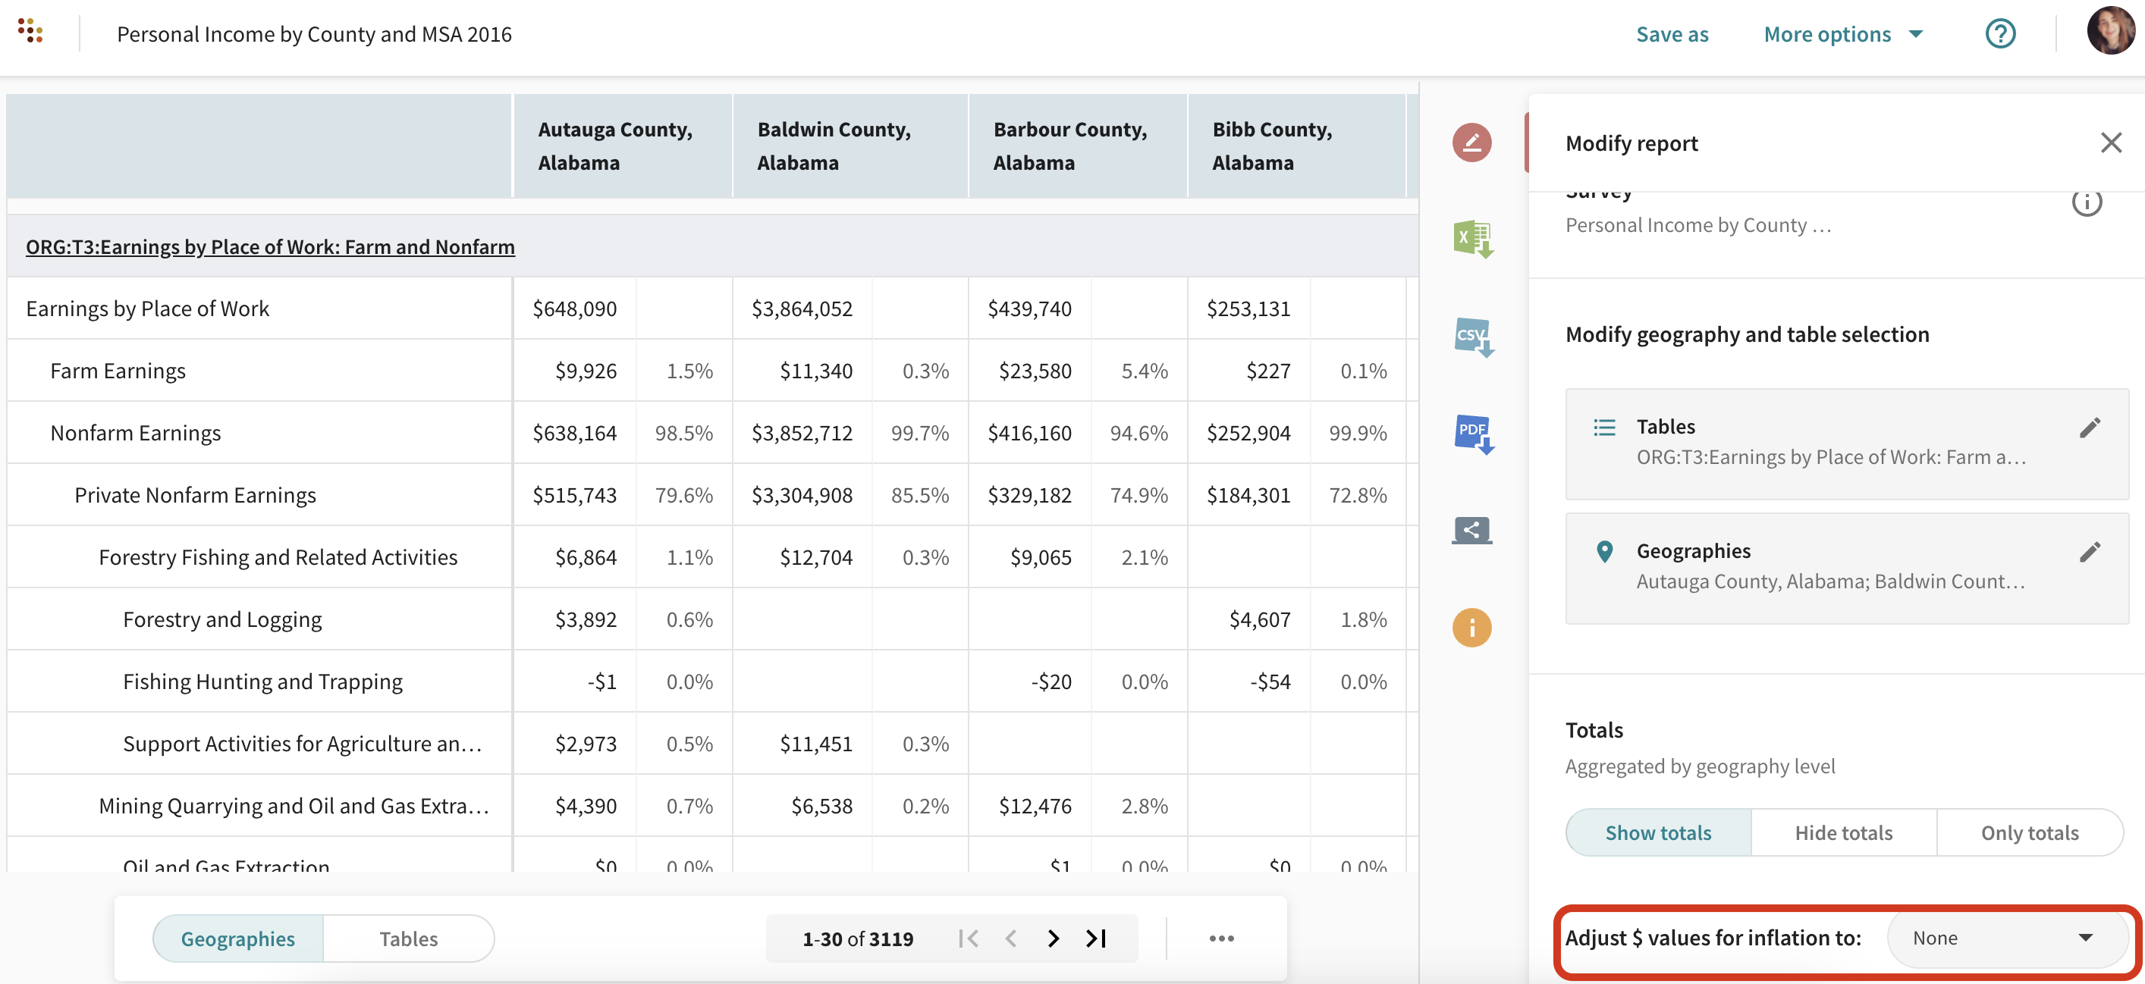
Task: Click the orange info icon
Action: [x=1471, y=627]
